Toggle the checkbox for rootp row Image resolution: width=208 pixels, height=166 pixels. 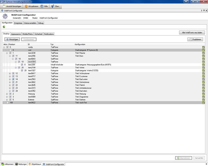tap(7, 47)
